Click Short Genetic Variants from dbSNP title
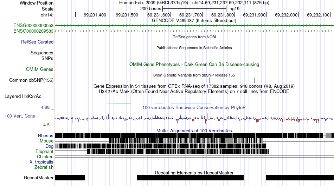This screenshot has width=334, height=186. [194, 75]
